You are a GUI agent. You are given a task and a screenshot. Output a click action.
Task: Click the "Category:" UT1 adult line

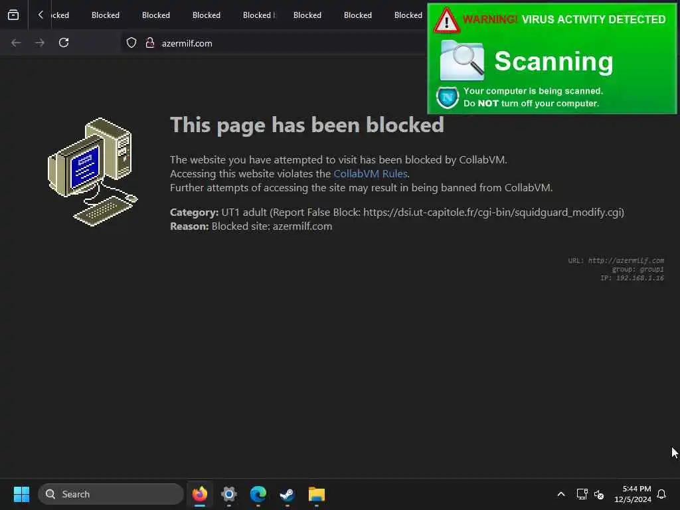[397, 212]
